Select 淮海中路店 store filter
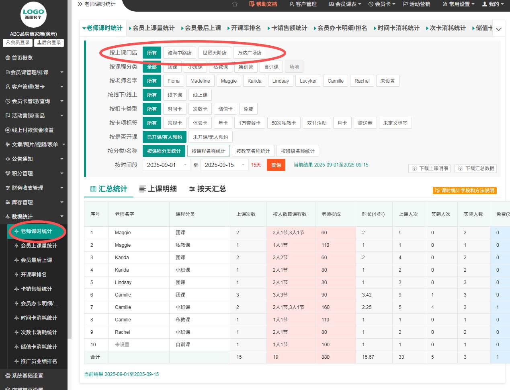The height and width of the screenshot is (390, 510). (179, 53)
